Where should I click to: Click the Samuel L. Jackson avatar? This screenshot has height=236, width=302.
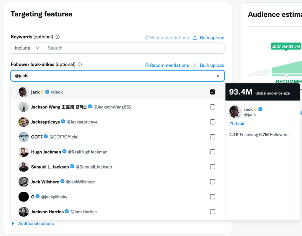(x=24, y=167)
